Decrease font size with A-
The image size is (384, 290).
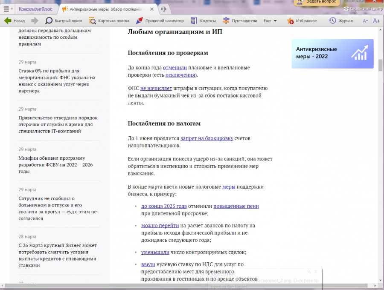(365, 20)
